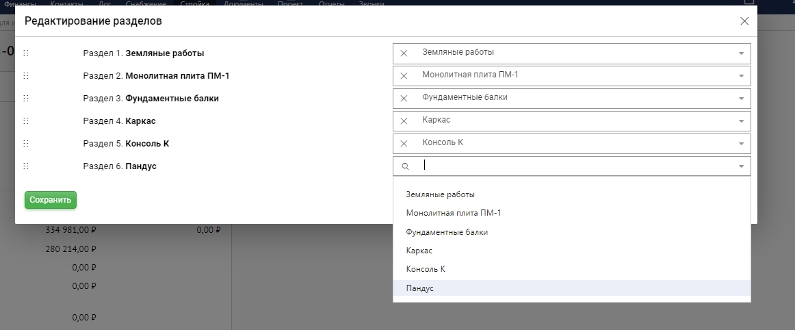The image size is (795, 330).
Task: Clear the Монолитная плита ПМ-1 selection
Action: (404, 76)
